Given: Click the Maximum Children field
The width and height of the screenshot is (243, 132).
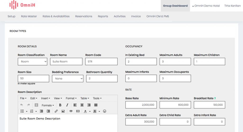Looking at the screenshot, I should pyautogui.click(x=209, y=62).
